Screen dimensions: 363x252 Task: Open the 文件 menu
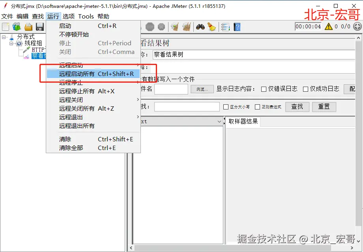point(7,17)
